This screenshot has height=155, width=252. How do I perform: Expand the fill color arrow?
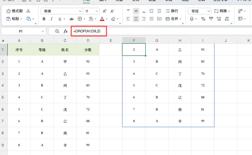(95, 19)
